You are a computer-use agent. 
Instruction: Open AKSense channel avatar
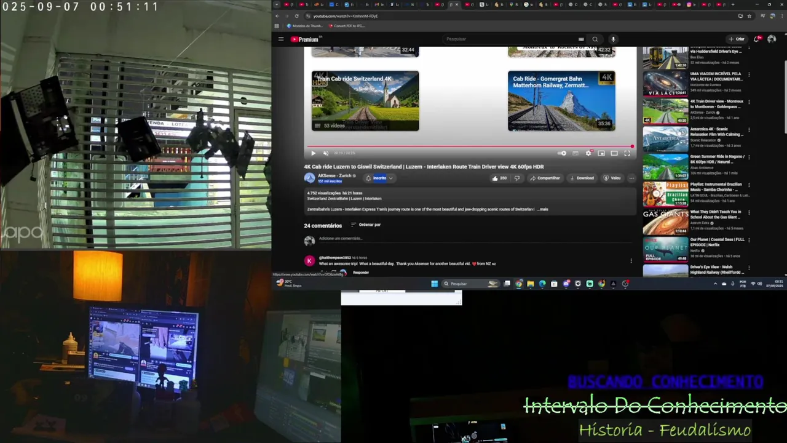pyautogui.click(x=309, y=178)
